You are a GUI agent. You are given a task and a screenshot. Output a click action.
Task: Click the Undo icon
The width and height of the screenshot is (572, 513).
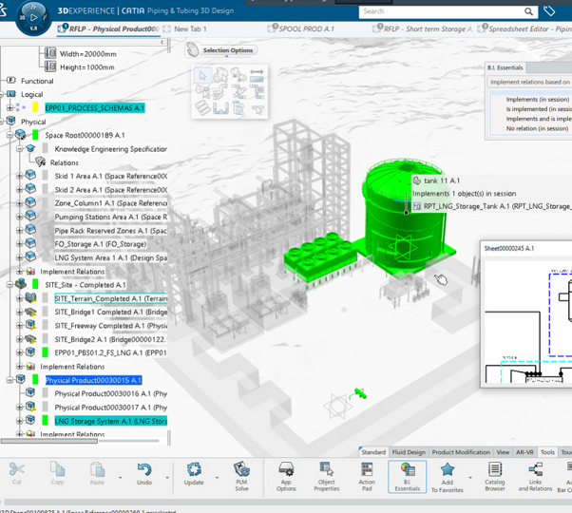click(144, 474)
